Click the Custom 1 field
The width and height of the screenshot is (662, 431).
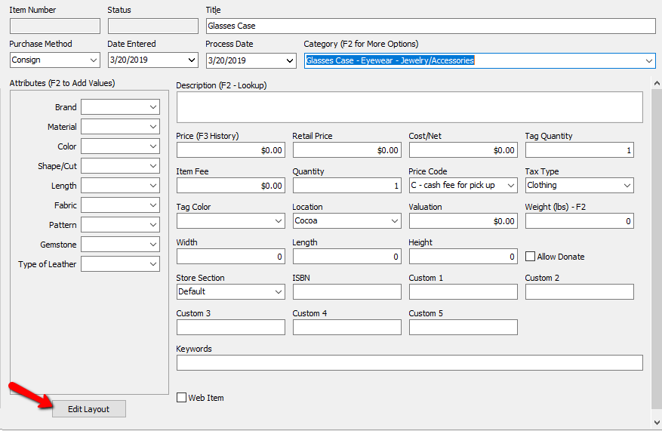click(x=463, y=291)
